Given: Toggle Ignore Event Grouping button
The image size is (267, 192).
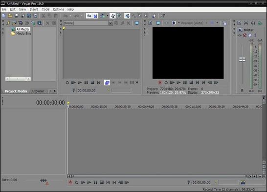Looking at the screenshot, I should [x=119, y=16].
